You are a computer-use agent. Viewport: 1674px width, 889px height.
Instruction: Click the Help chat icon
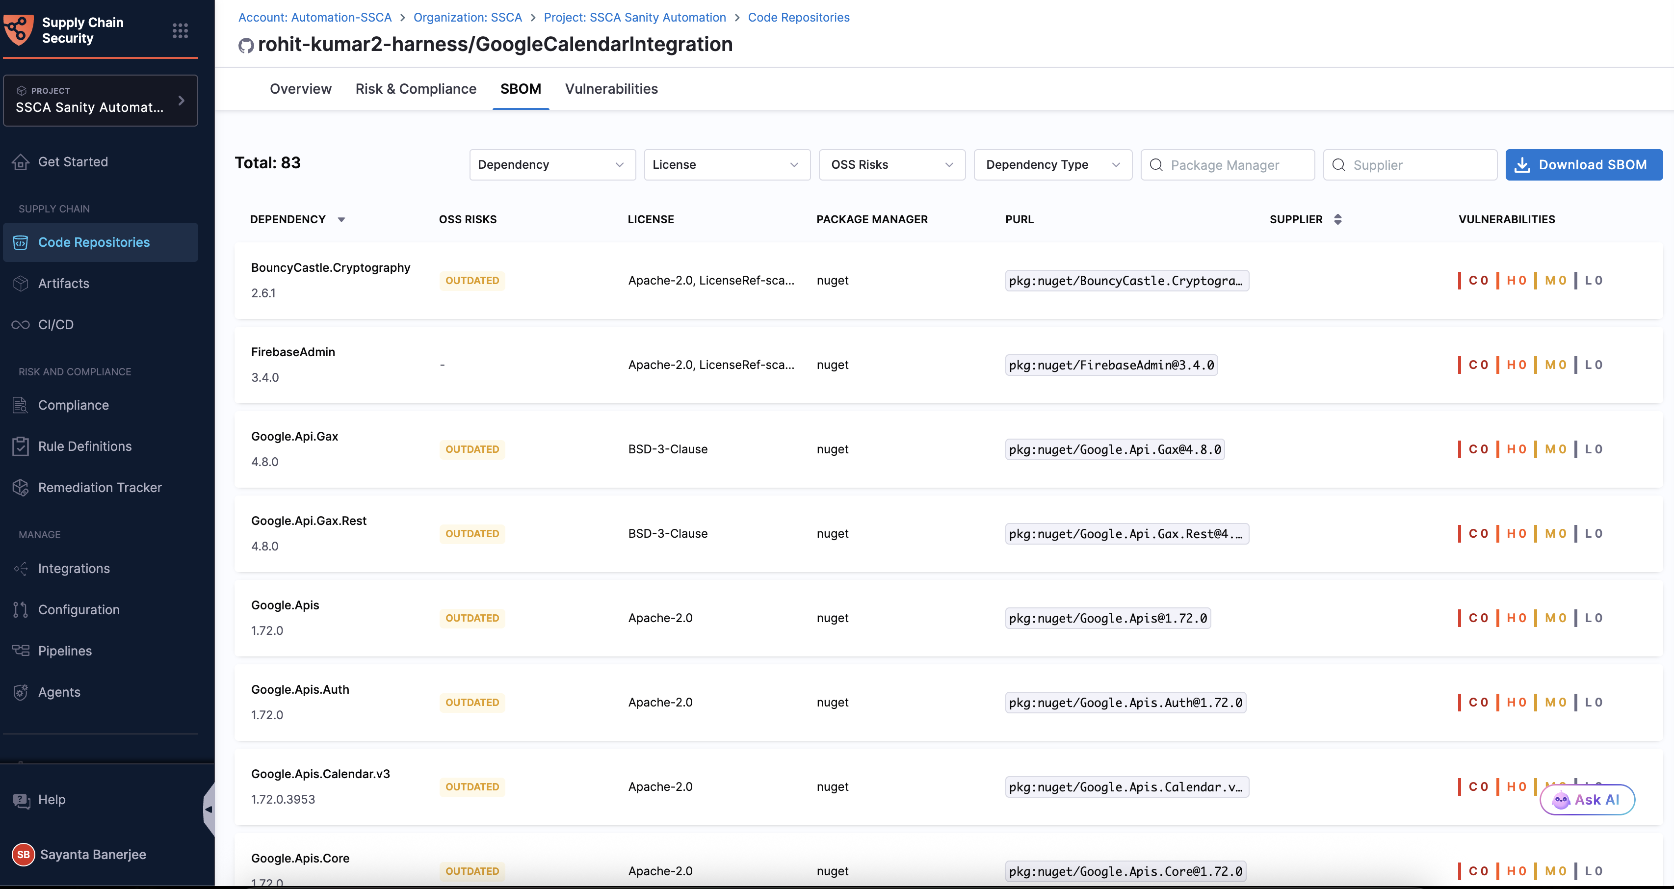pyautogui.click(x=22, y=800)
